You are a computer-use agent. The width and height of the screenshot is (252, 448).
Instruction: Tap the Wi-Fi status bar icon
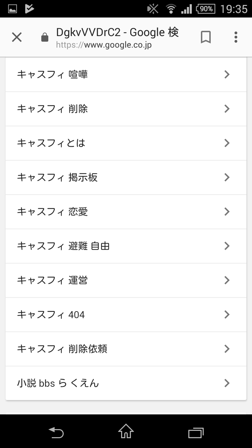(171, 9)
